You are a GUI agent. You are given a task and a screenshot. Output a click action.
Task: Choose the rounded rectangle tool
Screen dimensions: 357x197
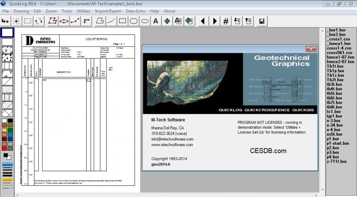point(133,21)
